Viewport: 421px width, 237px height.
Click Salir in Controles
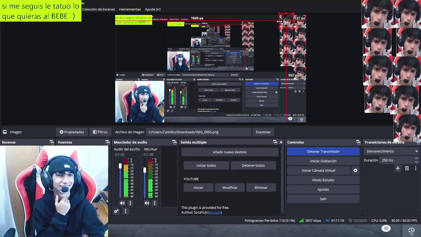point(323,199)
